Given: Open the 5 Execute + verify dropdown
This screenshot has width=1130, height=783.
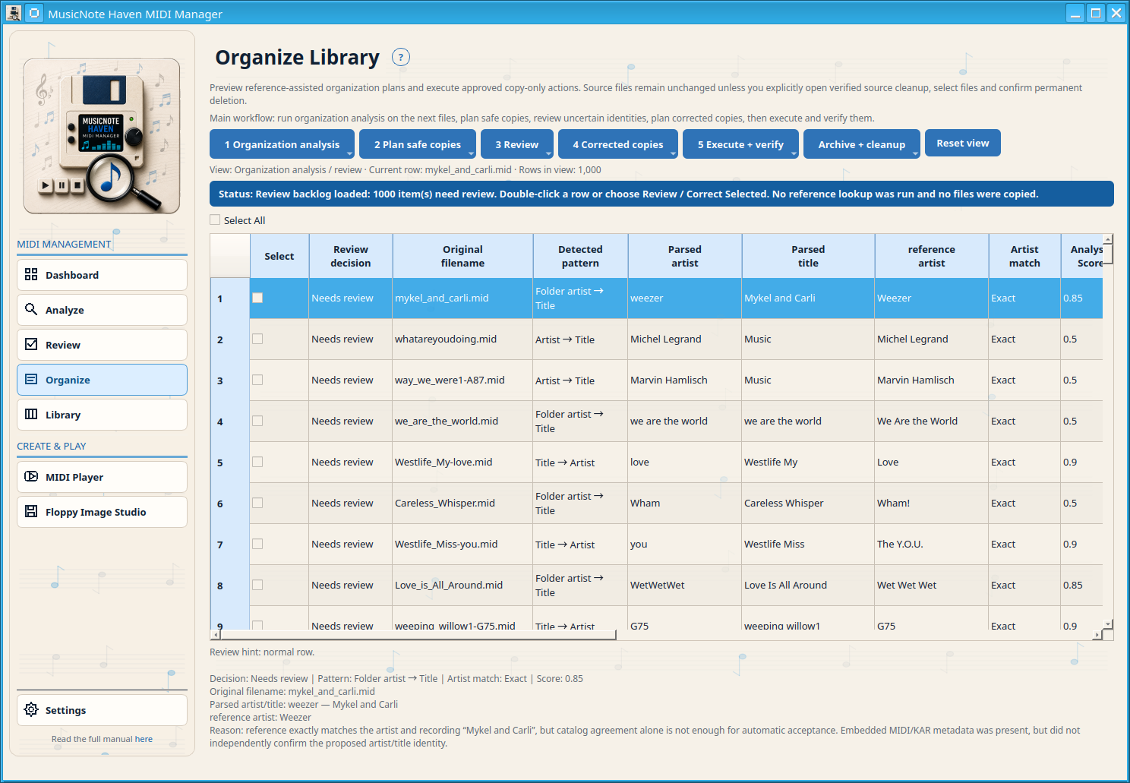Looking at the screenshot, I should tap(740, 144).
